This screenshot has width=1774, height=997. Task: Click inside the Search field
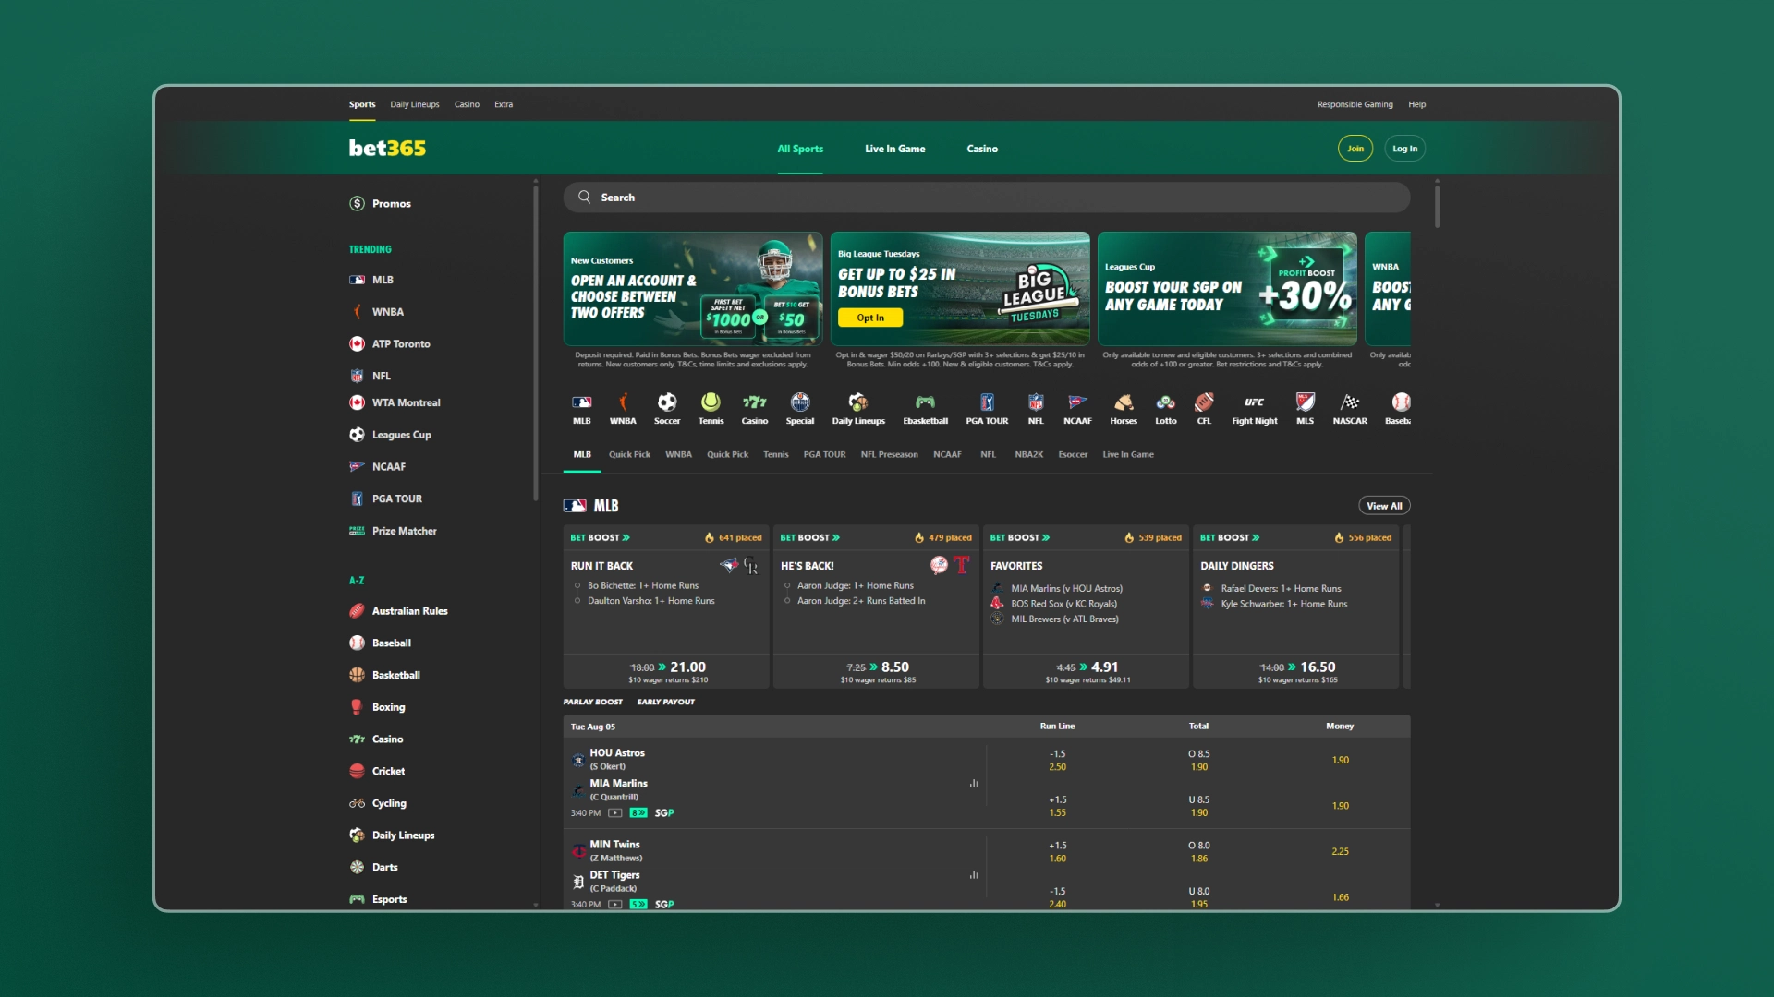(987, 197)
